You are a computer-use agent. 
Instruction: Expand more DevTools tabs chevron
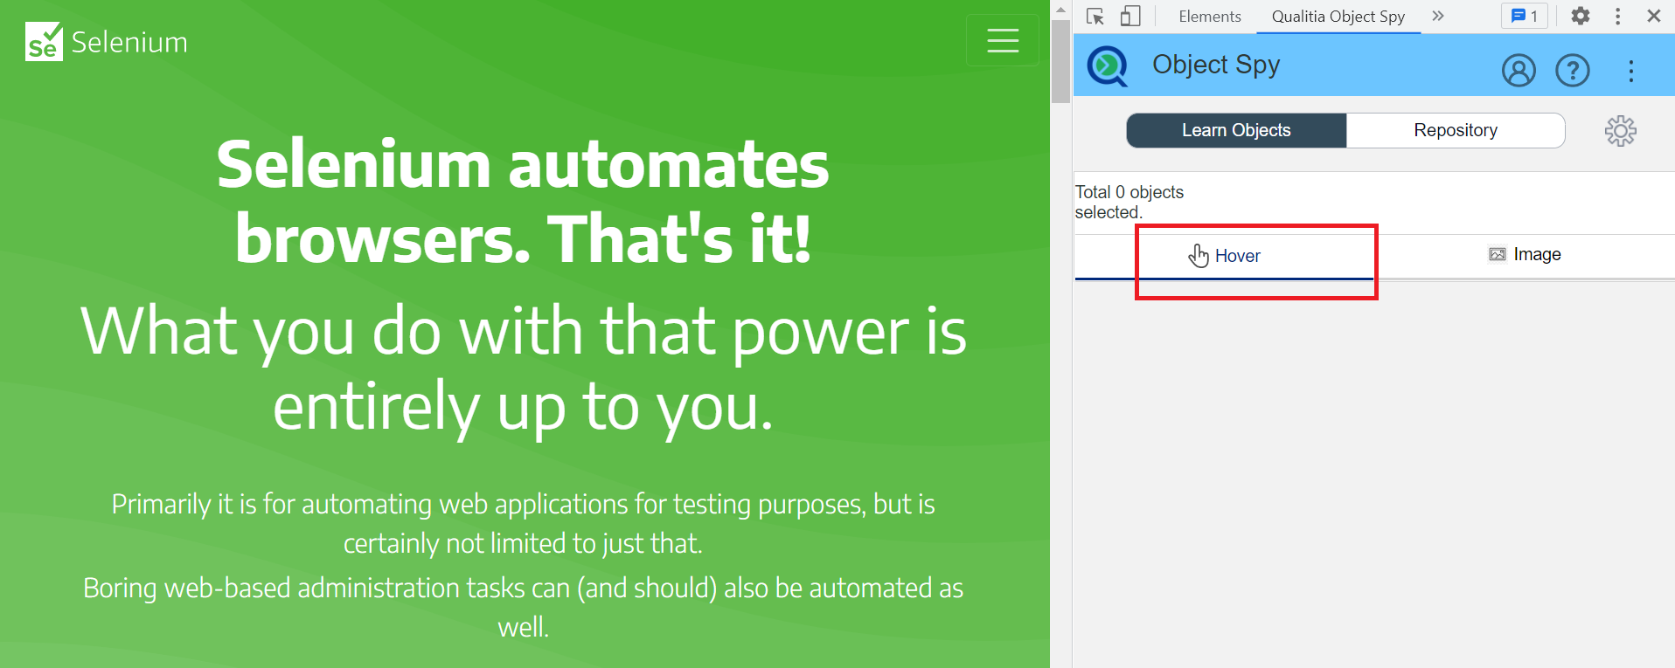tap(1438, 17)
